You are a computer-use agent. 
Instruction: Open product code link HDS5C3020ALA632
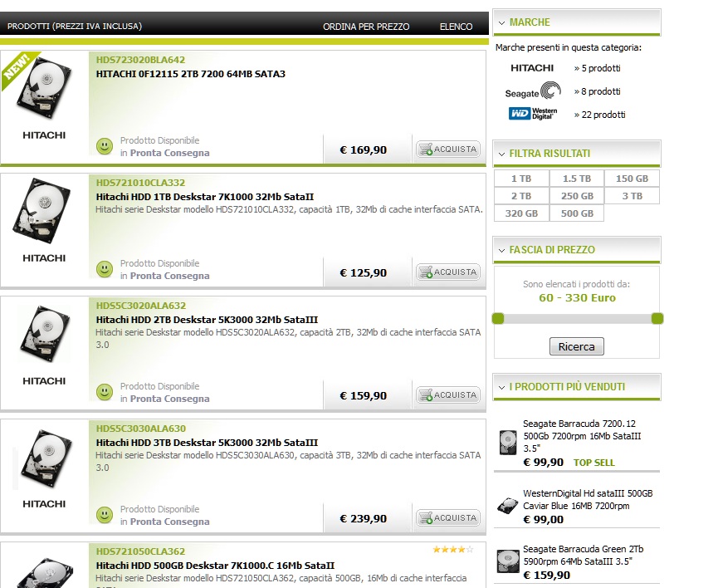(141, 306)
